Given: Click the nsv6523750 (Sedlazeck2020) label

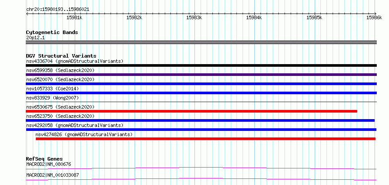Looking at the screenshot, I should pos(60,116).
